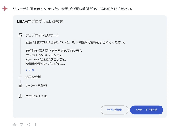Click the 結果を分析 step label

coord(33,77)
